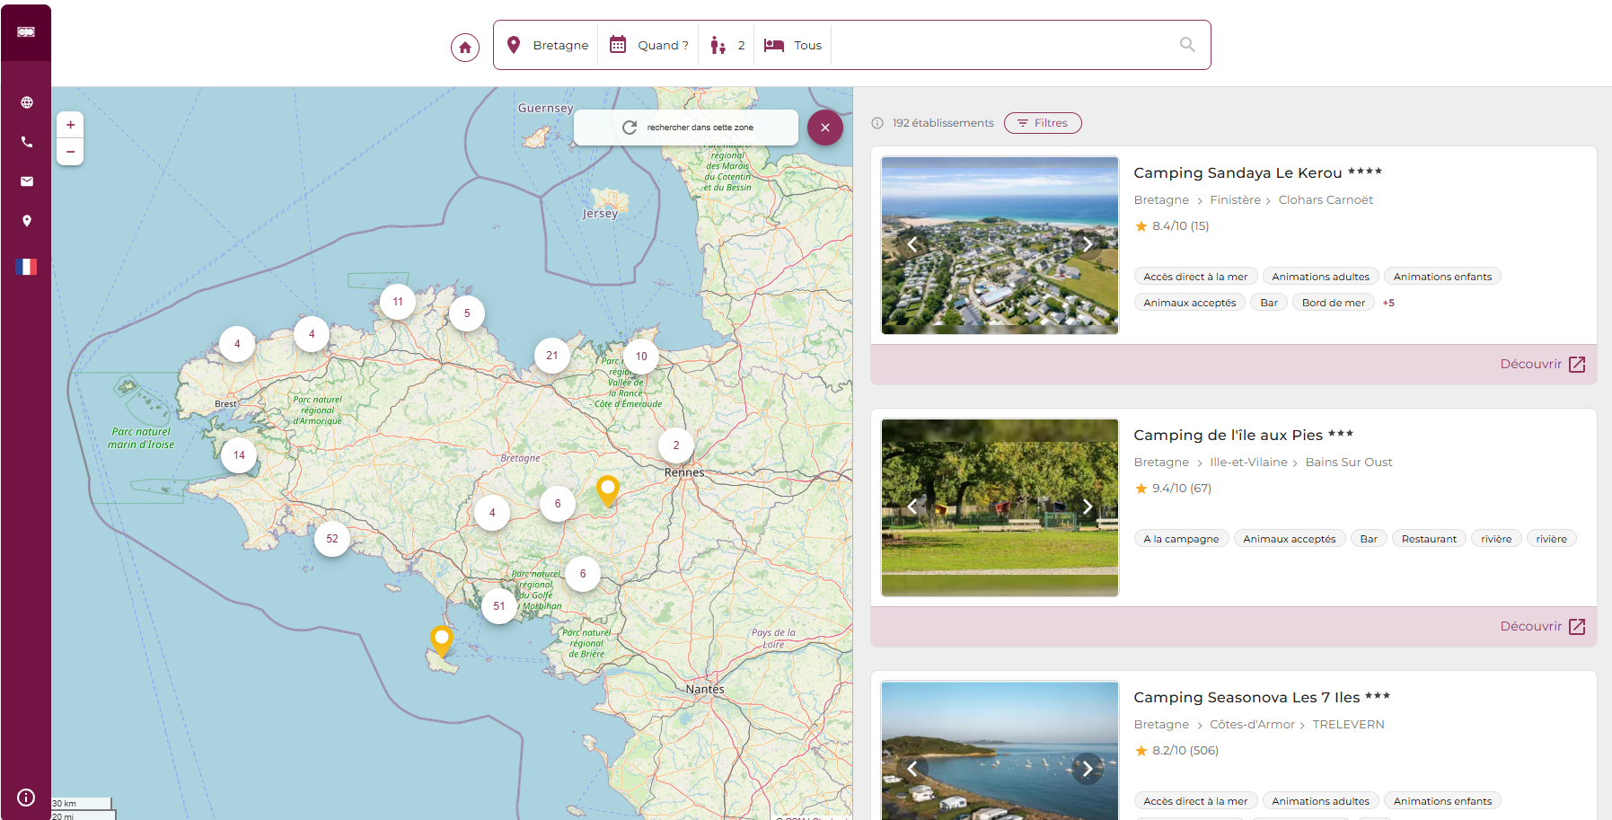Image resolution: width=1612 pixels, height=820 pixels.
Task: Select the French flag language icon
Action: pos(27,267)
